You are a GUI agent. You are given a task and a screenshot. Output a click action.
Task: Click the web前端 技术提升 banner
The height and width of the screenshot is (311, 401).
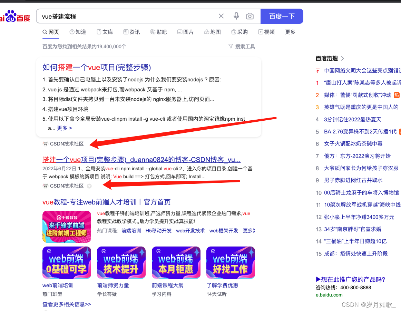(x=121, y=262)
